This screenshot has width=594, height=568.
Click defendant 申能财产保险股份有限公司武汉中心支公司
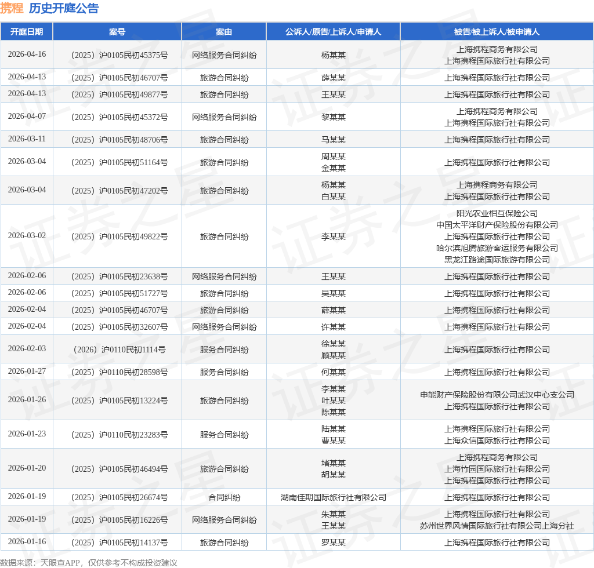point(497,395)
